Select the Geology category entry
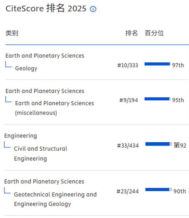189x218 pixels. [26, 68]
